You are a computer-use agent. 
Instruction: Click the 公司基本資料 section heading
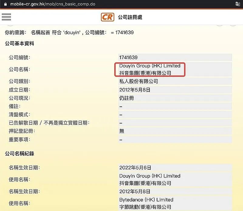pyautogui.click(x=20, y=44)
